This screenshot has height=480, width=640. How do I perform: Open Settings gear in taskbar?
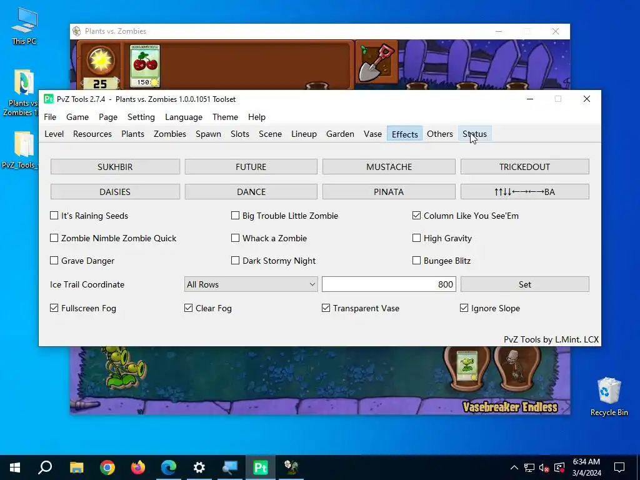[199, 467]
